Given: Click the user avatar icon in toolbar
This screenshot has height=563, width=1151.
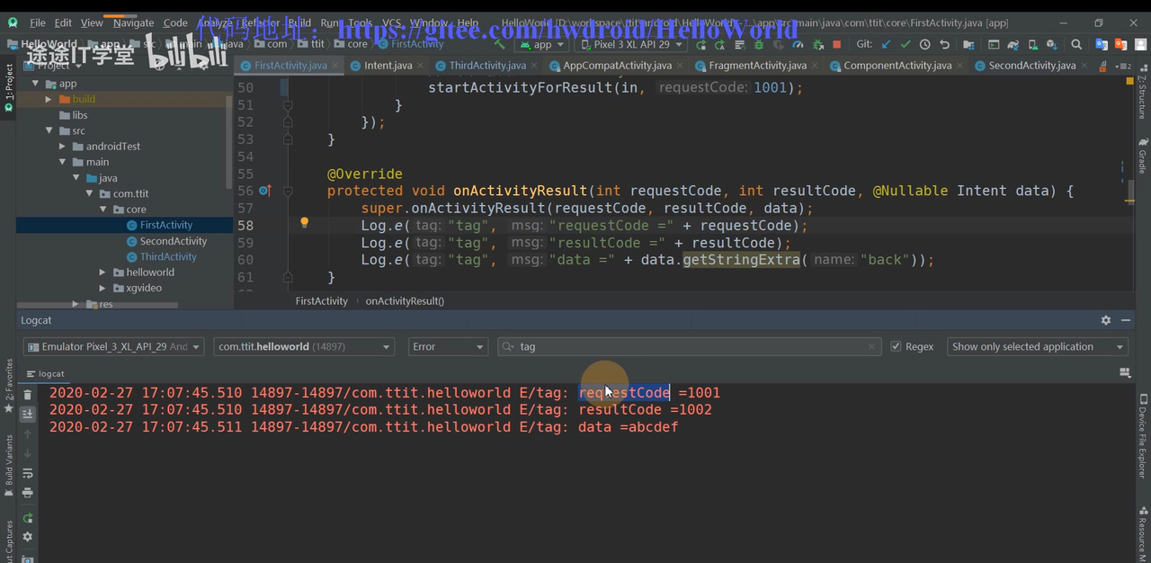Looking at the screenshot, I should (x=1140, y=44).
